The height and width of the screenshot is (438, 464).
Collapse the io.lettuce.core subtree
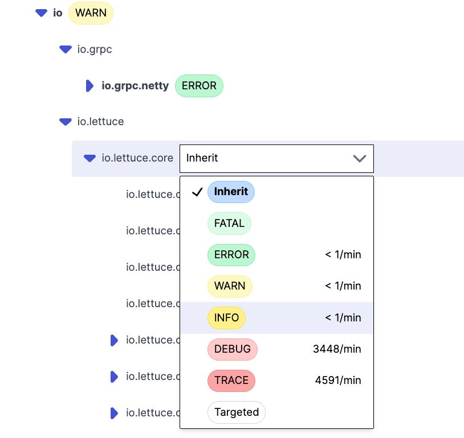(x=89, y=158)
